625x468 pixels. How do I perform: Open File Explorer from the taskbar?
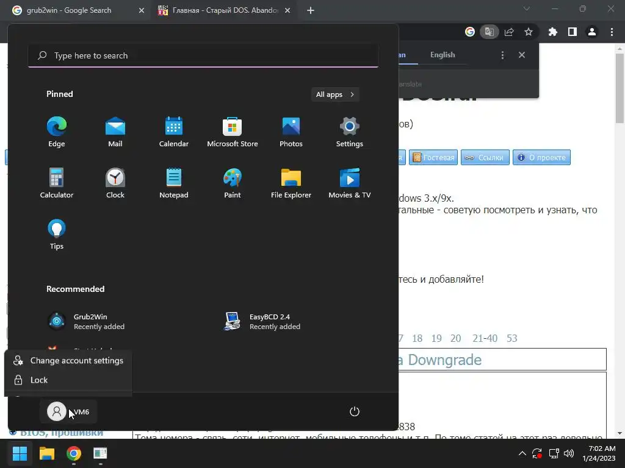(x=46, y=453)
